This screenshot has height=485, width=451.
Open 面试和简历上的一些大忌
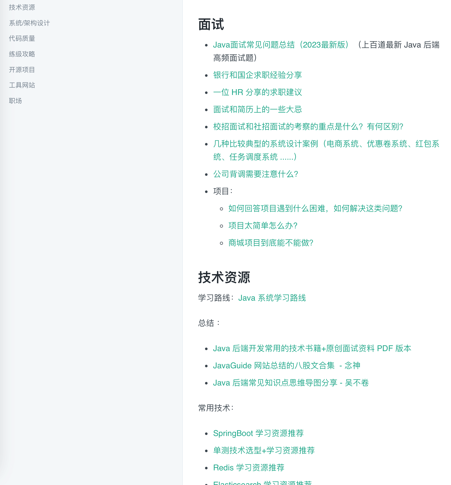(x=258, y=110)
